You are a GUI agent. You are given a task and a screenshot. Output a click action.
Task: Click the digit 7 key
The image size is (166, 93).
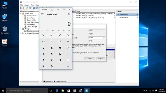click(43, 48)
